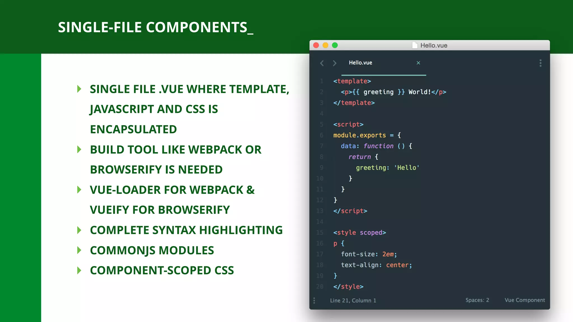Click the Line 21, Column 1 status
This screenshot has width=573, height=322.
(353, 300)
